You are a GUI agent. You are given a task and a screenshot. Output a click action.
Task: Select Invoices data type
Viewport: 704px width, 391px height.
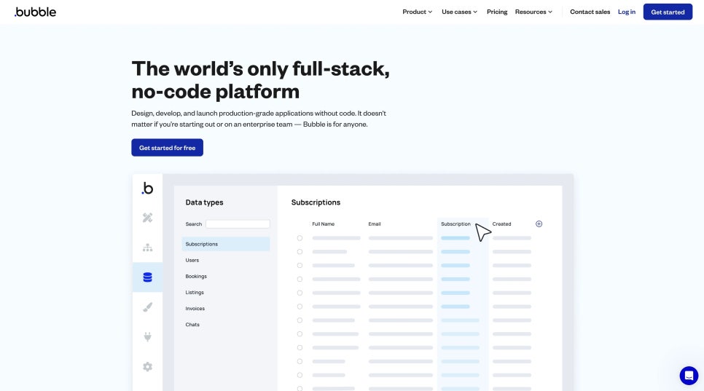[195, 309]
